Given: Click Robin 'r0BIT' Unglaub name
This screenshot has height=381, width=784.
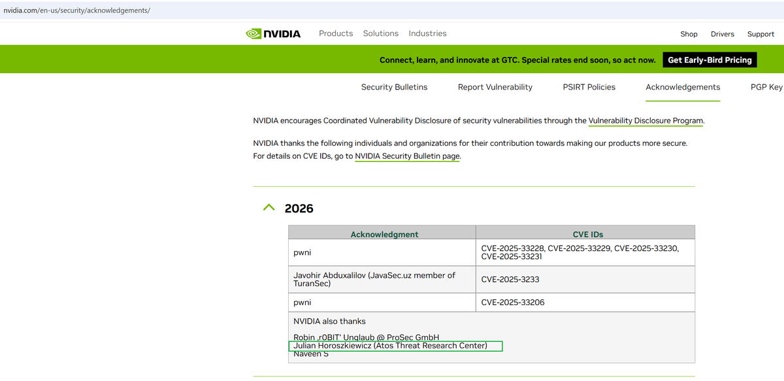Looking at the screenshot, I should pyautogui.click(x=367, y=337).
